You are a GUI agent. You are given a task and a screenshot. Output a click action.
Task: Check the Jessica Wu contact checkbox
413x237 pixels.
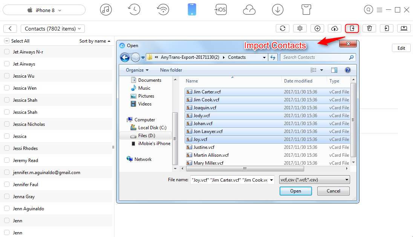point(7,76)
